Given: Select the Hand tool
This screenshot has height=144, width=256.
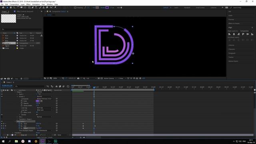Looking at the screenshot, I should tap(11, 8).
